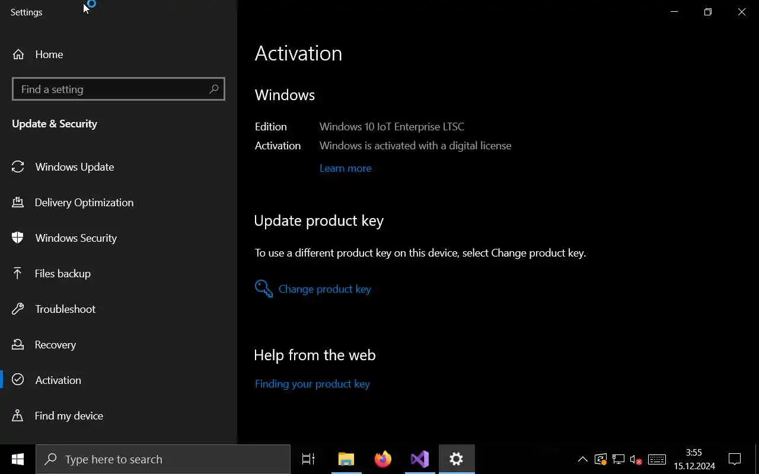
Task: Open the Recovery label
Action: tap(55, 345)
